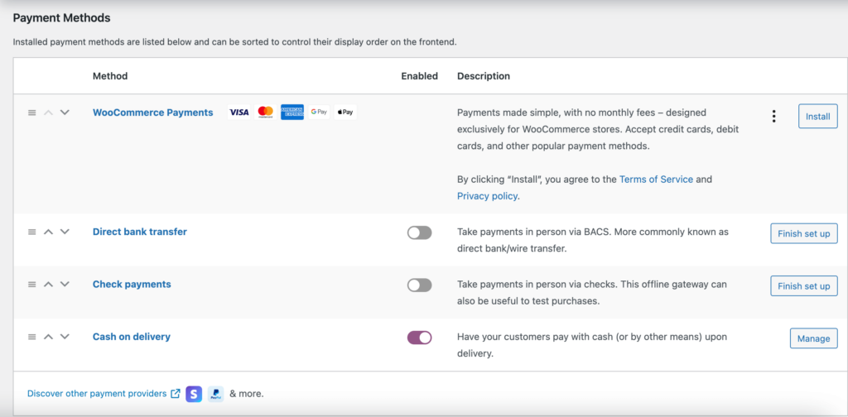The width and height of the screenshot is (848, 417).
Task: Disable the Cash on delivery toggle
Action: 419,338
